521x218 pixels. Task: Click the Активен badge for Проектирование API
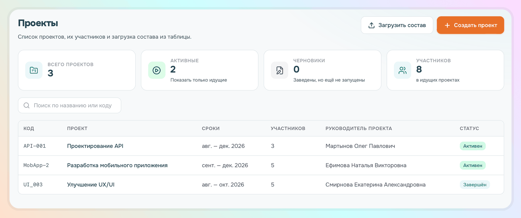[472, 146]
